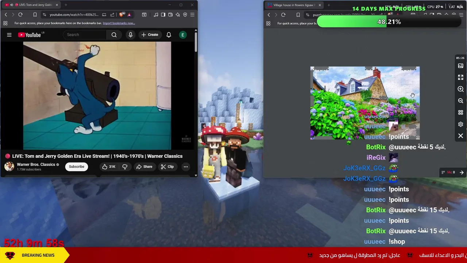Open the Clip button under the video
The height and width of the screenshot is (263, 467).
[167, 167]
